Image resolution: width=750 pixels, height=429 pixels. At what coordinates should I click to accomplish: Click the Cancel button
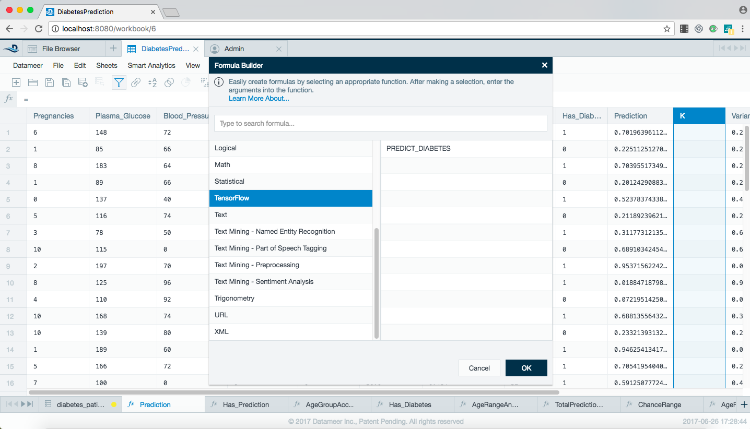pyautogui.click(x=479, y=368)
